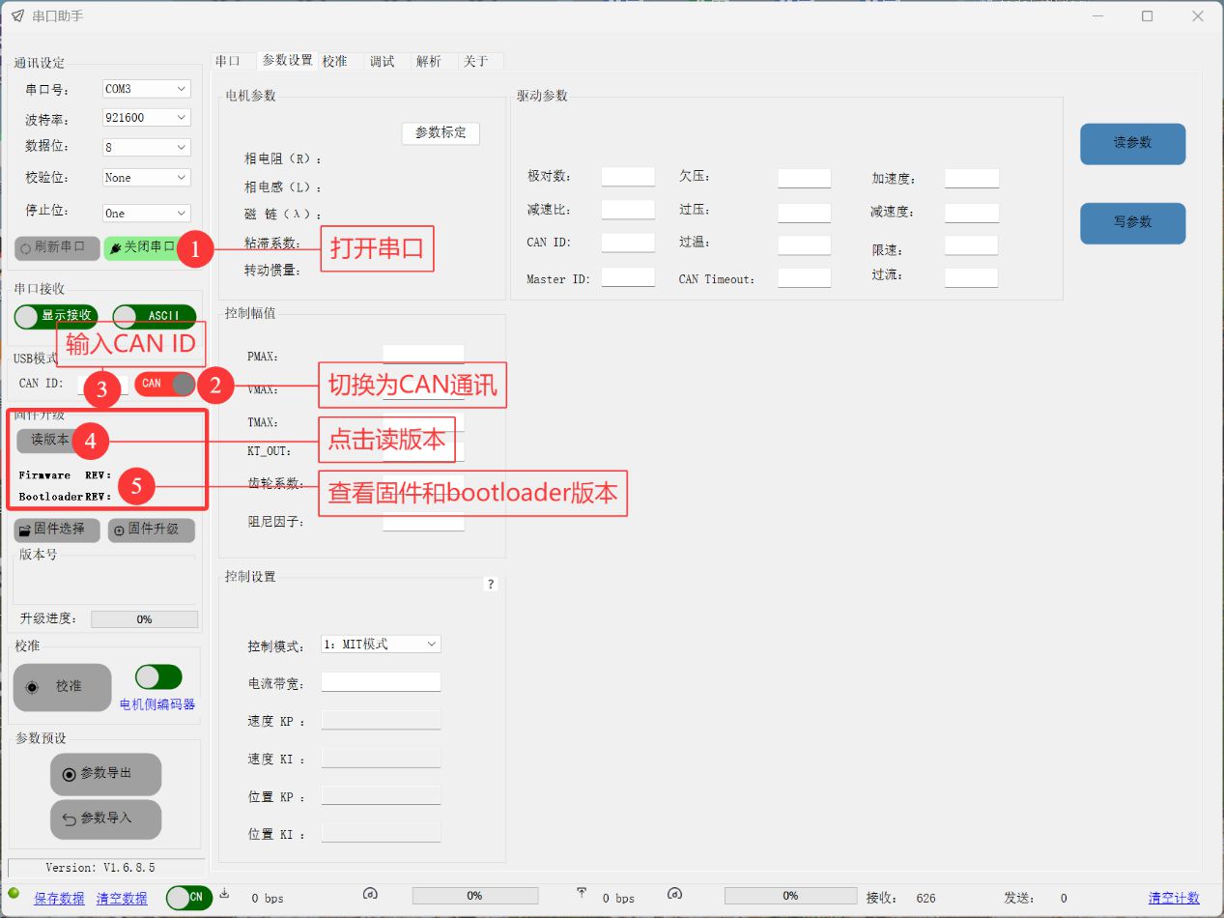
Task: Open 固件选择 firmware file chooser
Action: tap(57, 530)
